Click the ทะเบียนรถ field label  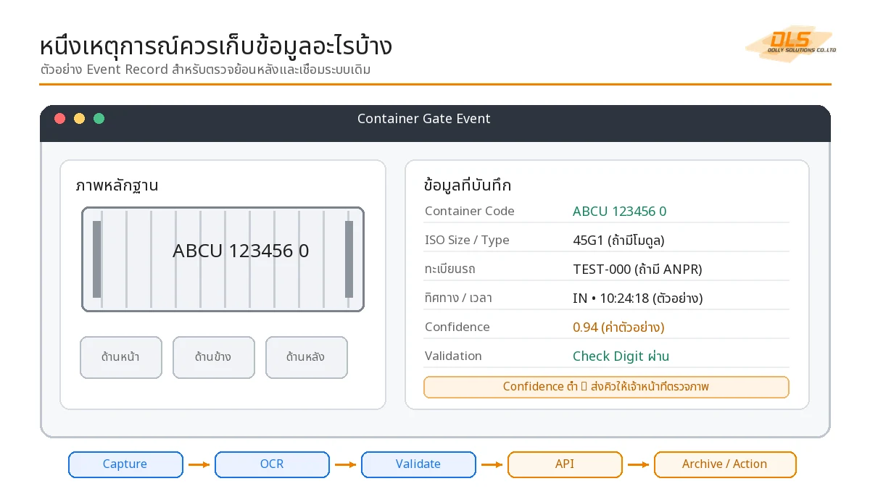tap(450, 269)
